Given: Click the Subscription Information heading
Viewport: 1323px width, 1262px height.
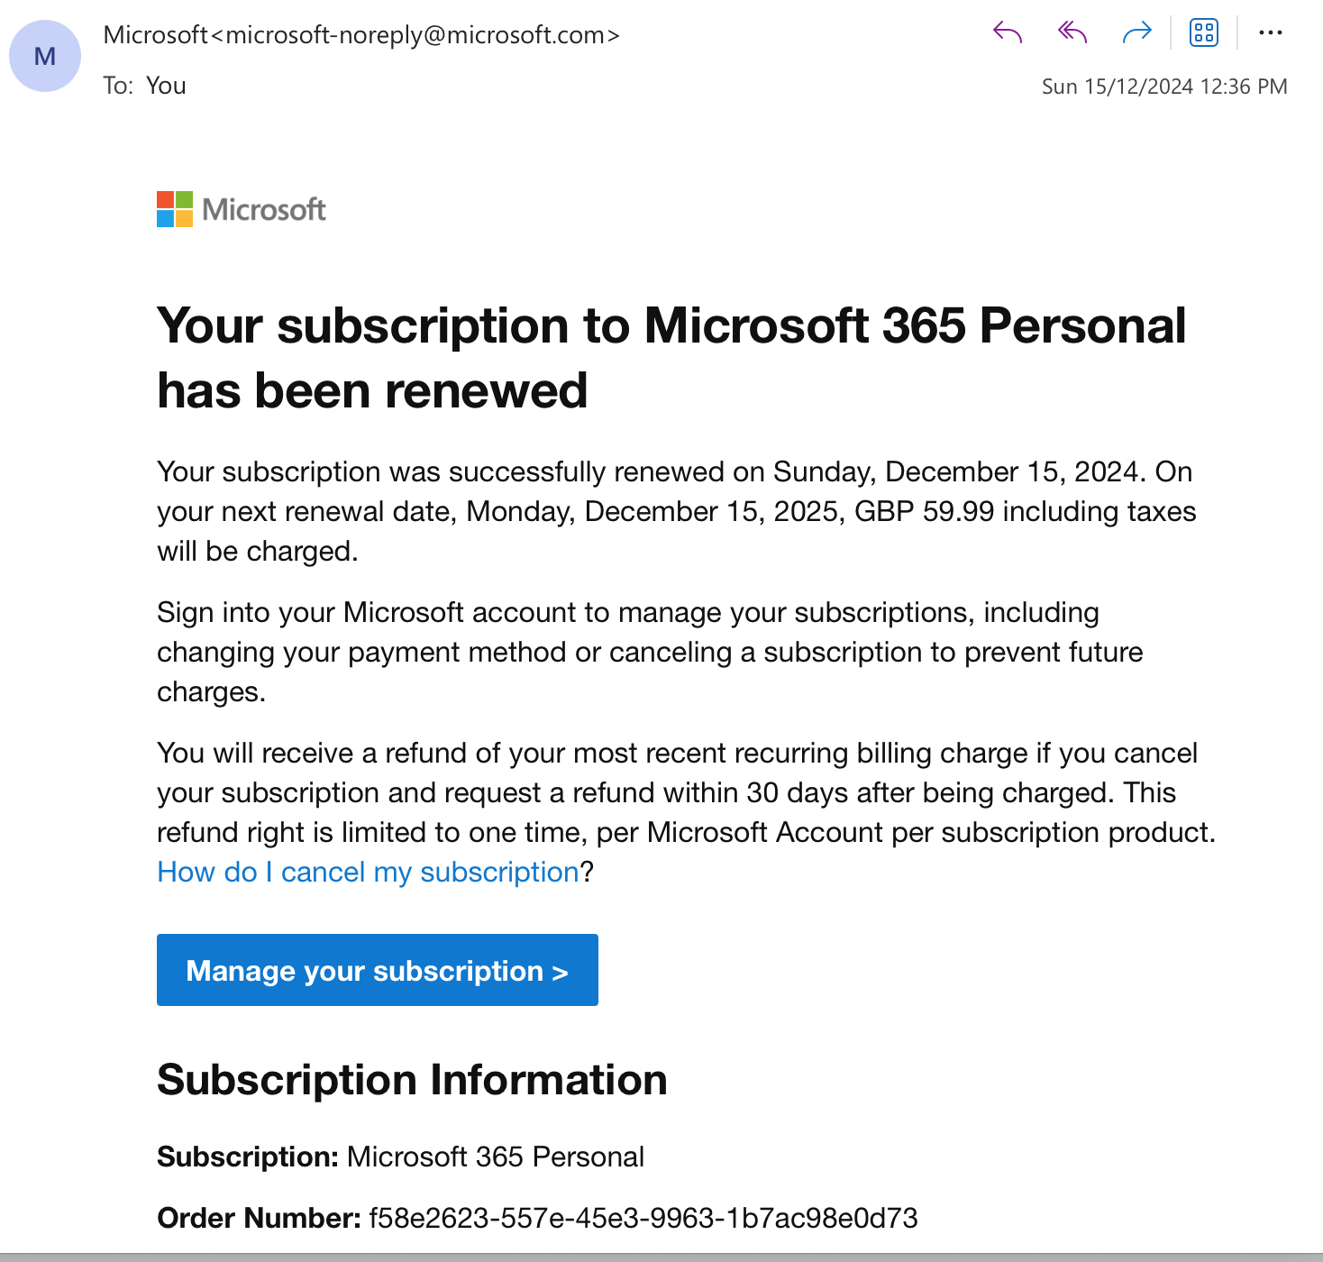Looking at the screenshot, I should (412, 1080).
